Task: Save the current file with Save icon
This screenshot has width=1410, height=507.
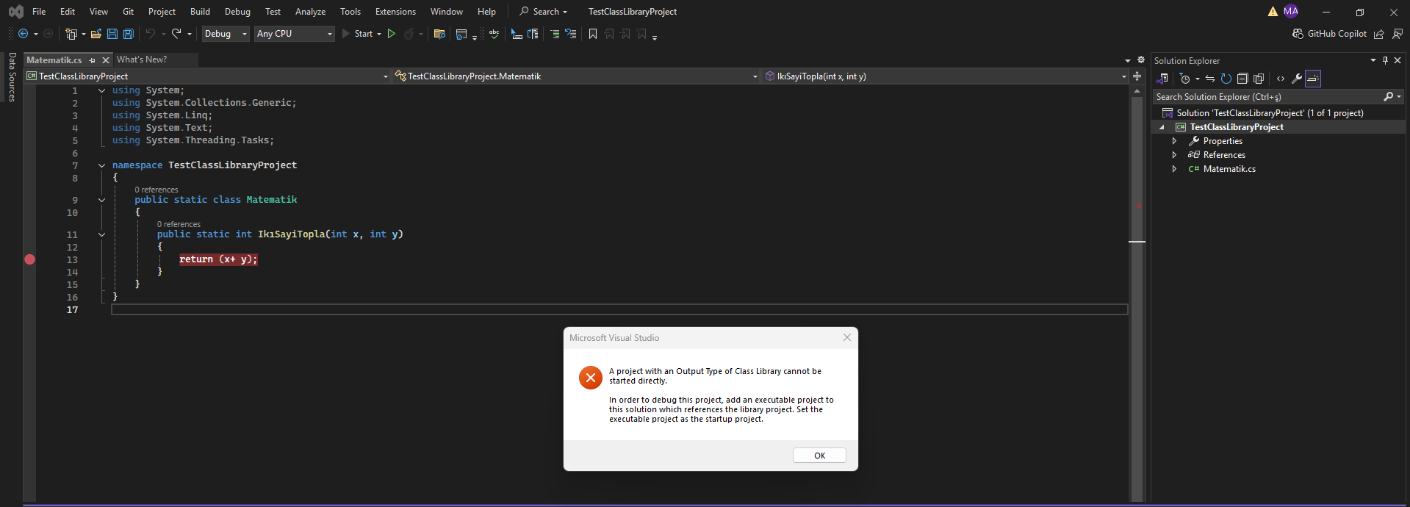Action: pos(112,34)
